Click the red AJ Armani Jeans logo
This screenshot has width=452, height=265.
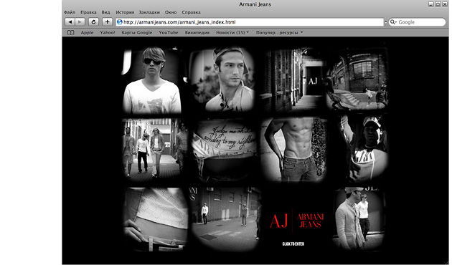pos(296,221)
